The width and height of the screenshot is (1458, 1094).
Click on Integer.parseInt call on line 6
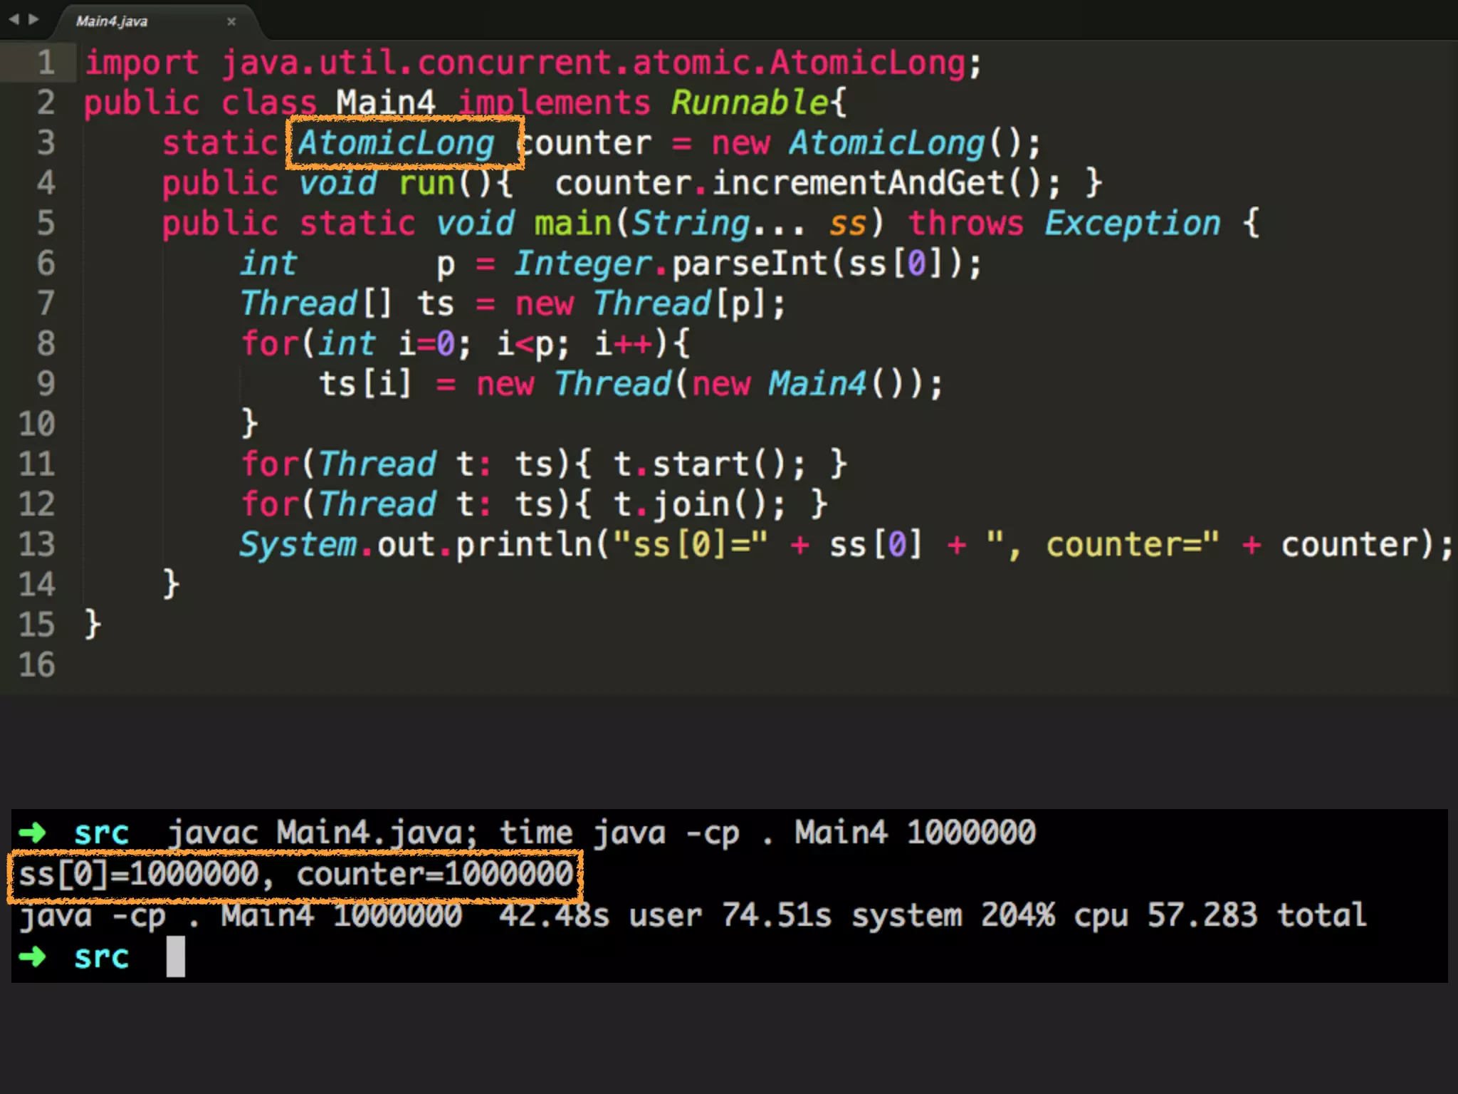tap(748, 264)
